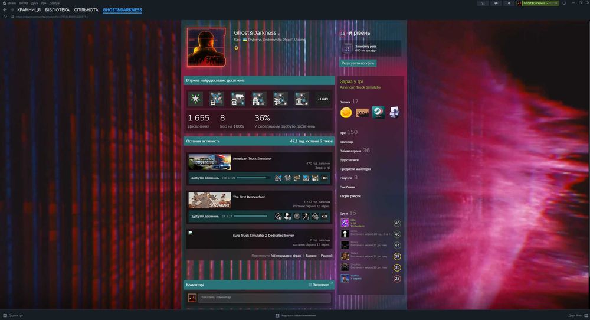The width and height of the screenshot is (590, 320).
Task: Open the friend with level 44 badge
Action: tap(371, 245)
